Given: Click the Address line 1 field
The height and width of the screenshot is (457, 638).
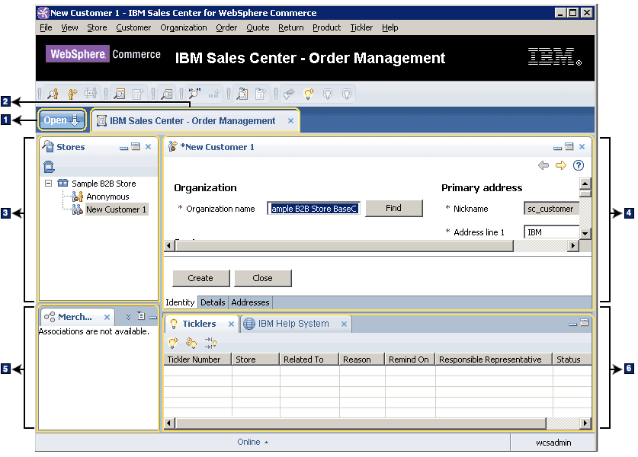Looking at the screenshot, I should (551, 232).
